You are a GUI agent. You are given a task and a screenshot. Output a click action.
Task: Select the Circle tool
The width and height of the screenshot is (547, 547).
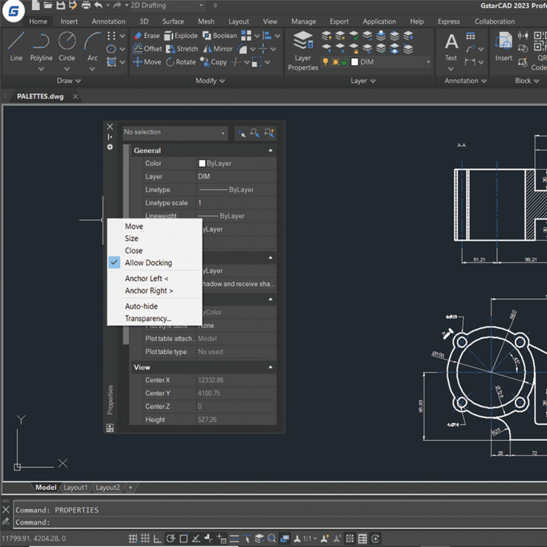coord(67,46)
